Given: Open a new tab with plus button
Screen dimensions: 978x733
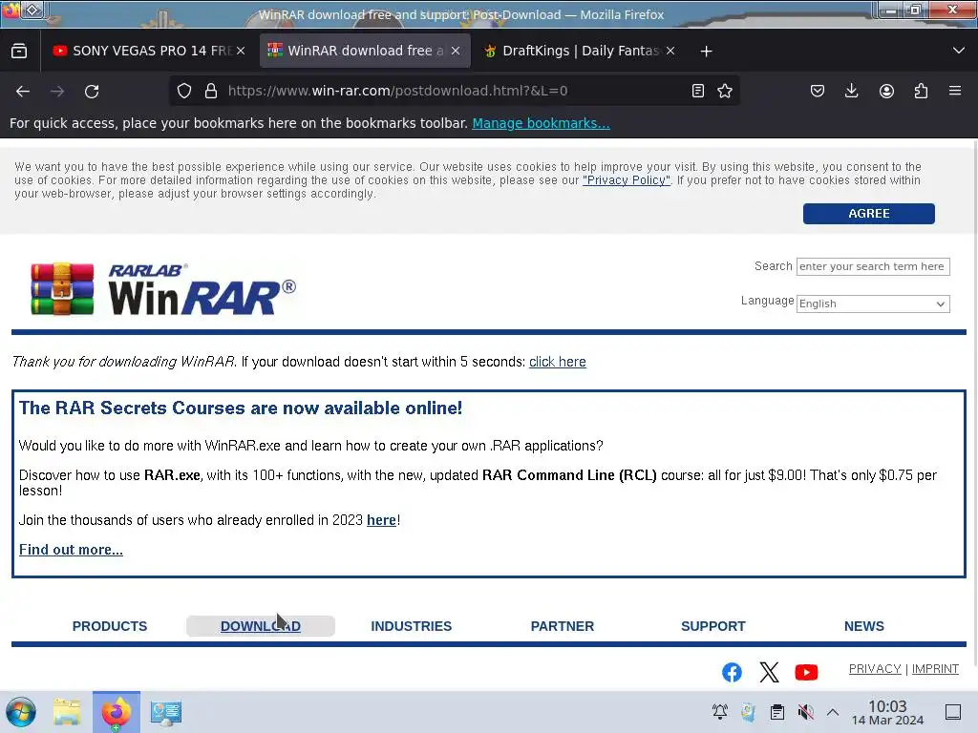Looking at the screenshot, I should [706, 52].
